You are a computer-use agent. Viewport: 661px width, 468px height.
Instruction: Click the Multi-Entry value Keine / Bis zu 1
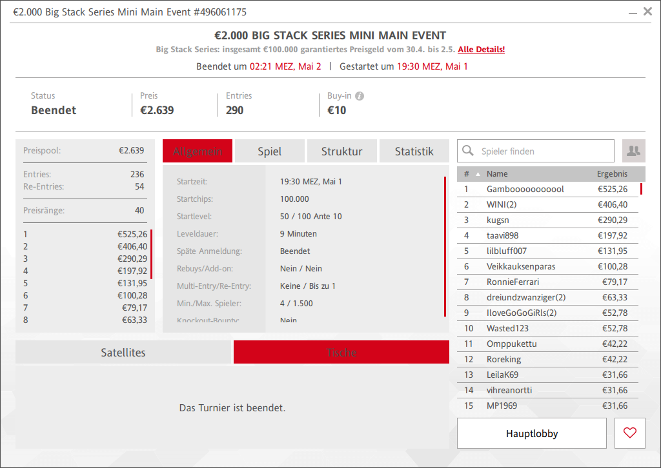[x=308, y=286]
